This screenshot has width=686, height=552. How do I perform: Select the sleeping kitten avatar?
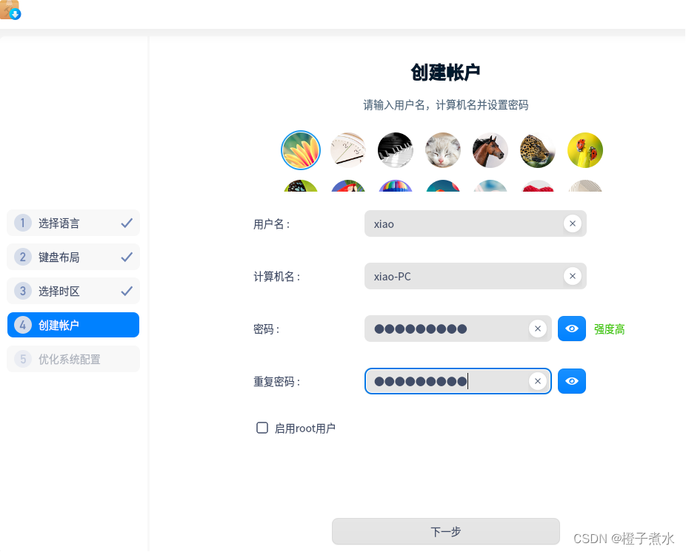pyautogui.click(x=443, y=150)
